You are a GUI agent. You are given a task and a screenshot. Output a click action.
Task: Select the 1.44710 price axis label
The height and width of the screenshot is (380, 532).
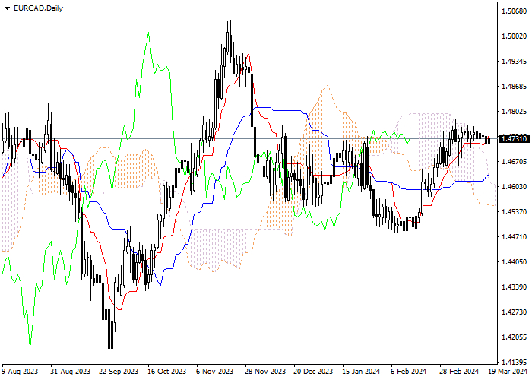click(x=514, y=237)
